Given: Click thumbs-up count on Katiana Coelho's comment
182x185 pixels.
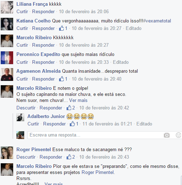Looking at the screenshot, I should (63, 29).
